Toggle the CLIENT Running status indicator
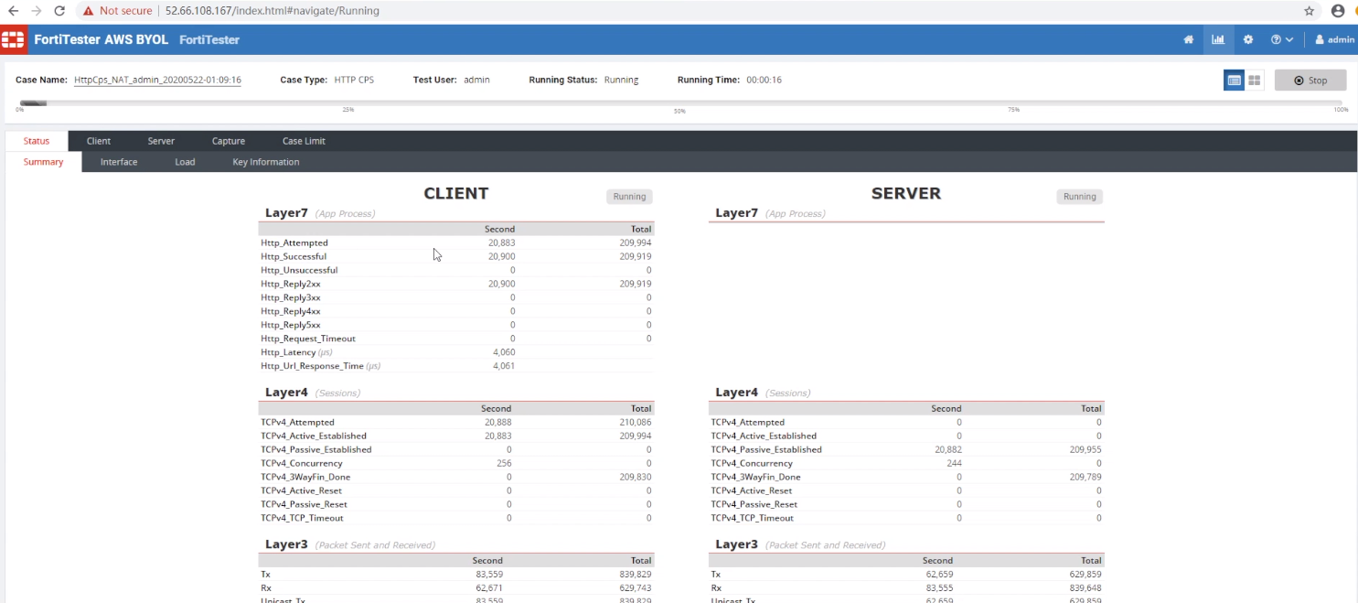1358x603 pixels. point(629,196)
